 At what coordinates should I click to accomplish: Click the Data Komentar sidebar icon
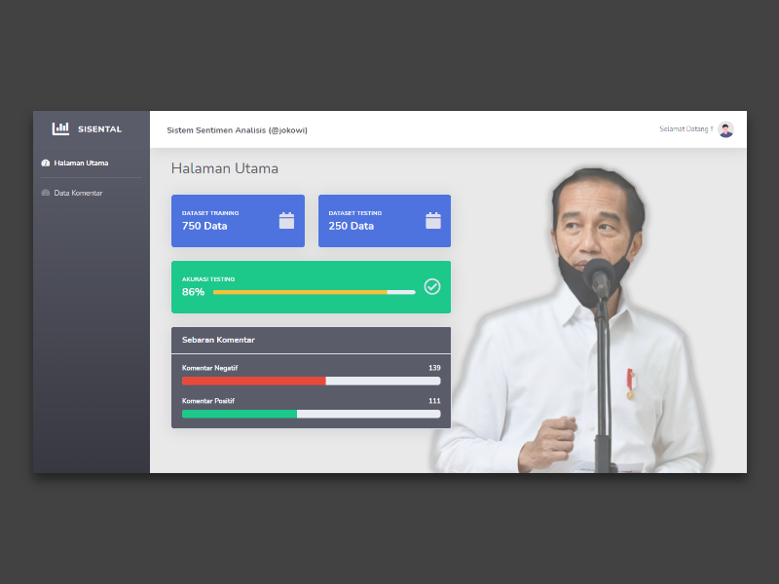(x=46, y=193)
